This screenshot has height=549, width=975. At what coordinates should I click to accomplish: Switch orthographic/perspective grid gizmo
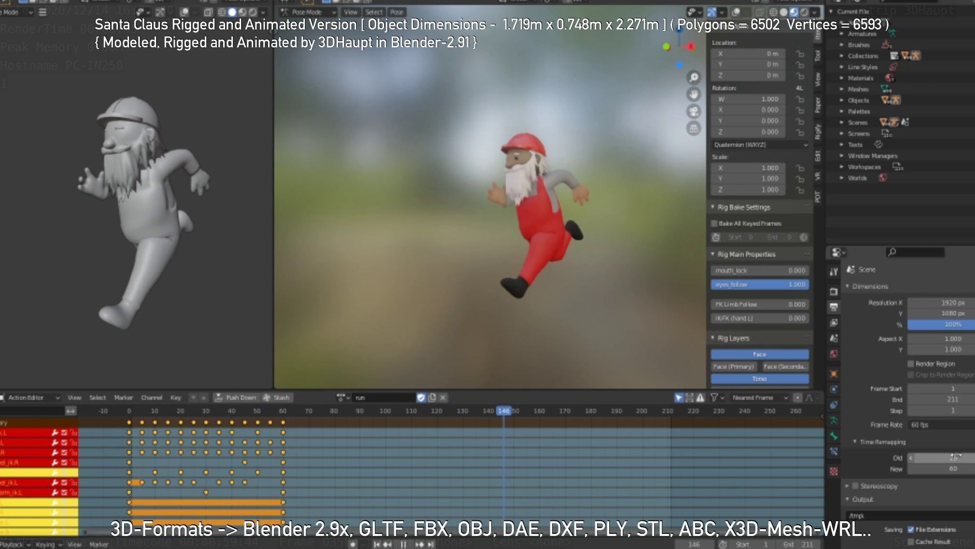(694, 129)
